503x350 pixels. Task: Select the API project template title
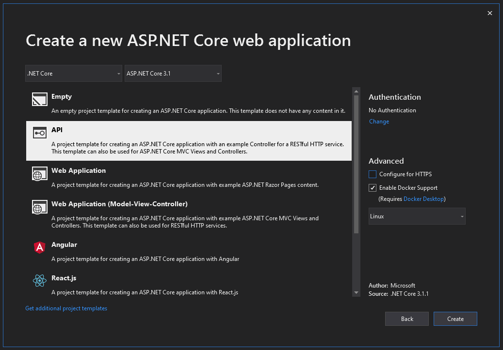57,130
